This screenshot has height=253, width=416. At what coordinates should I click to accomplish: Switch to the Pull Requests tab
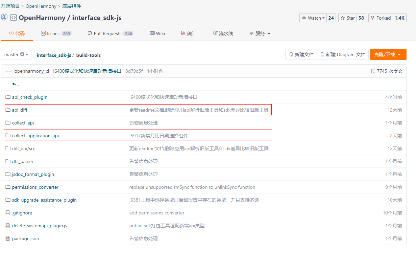110,33
